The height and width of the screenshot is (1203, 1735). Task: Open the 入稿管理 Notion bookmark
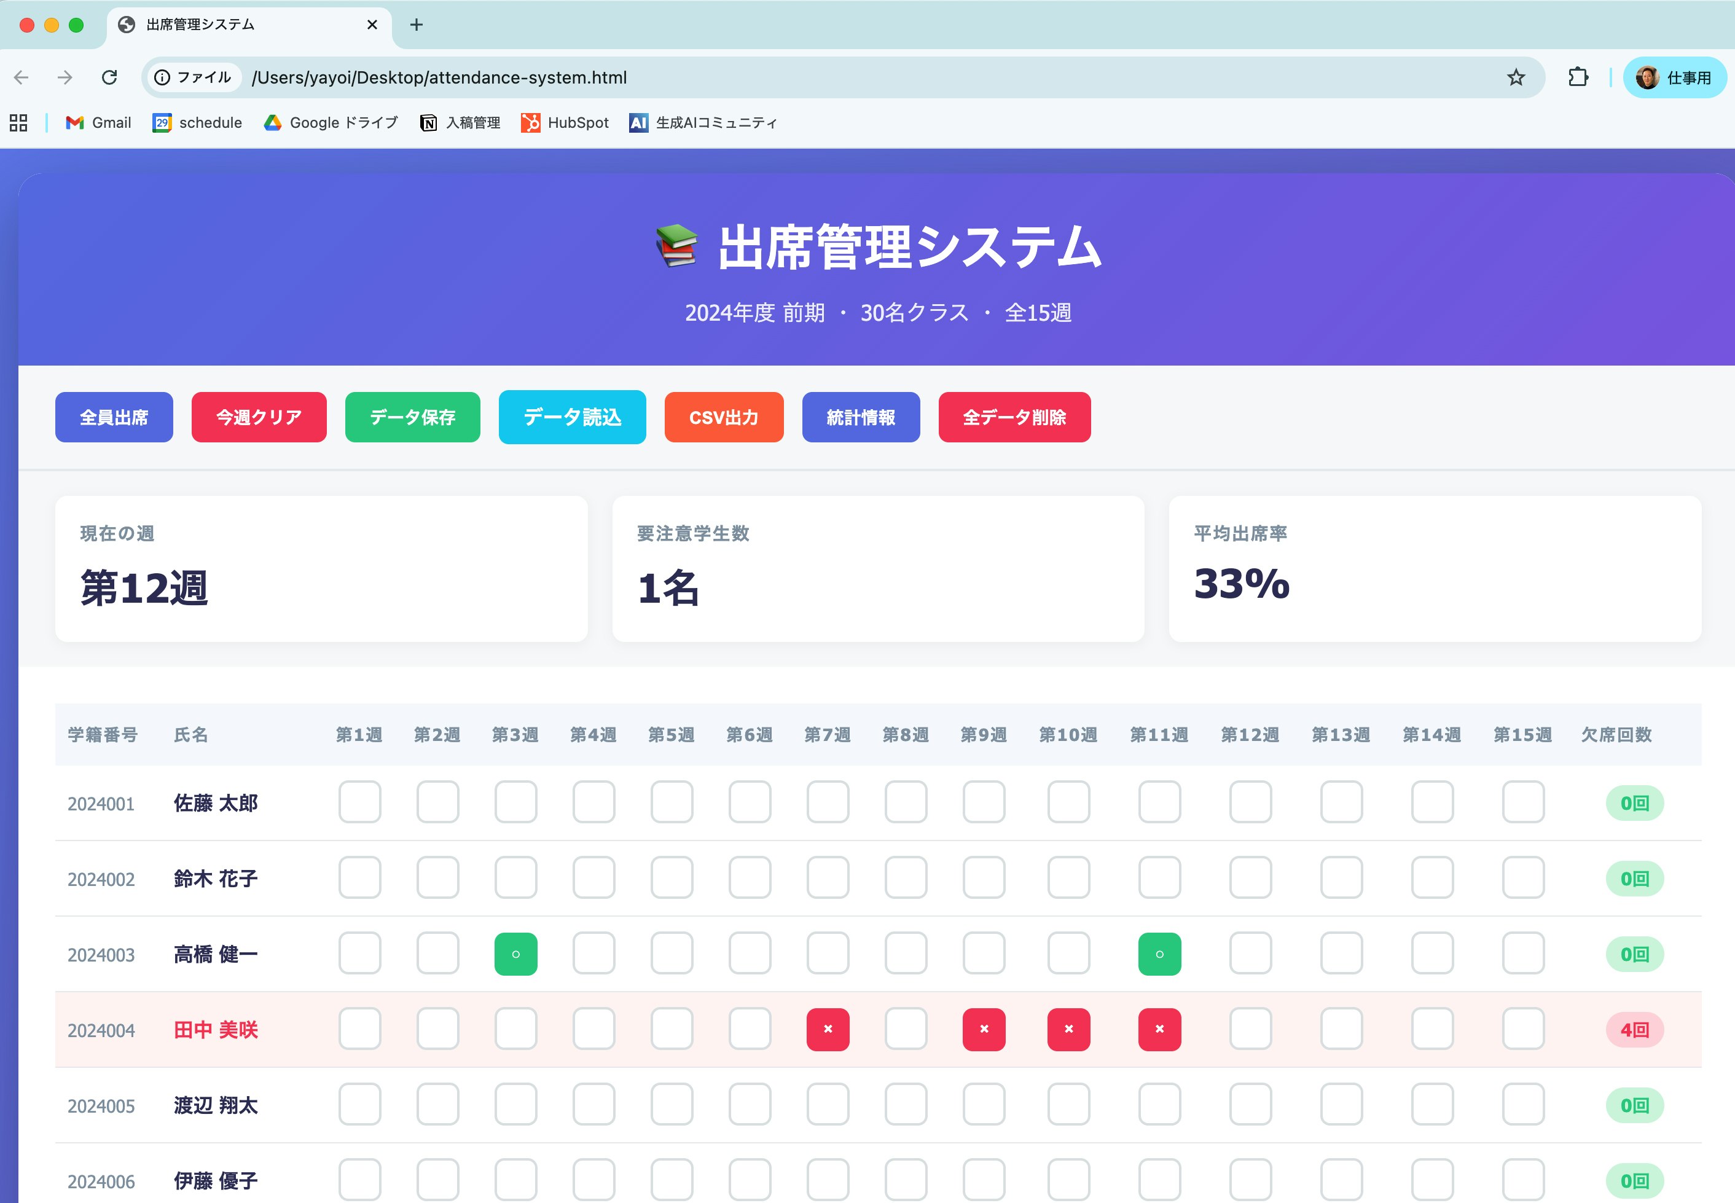point(460,122)
